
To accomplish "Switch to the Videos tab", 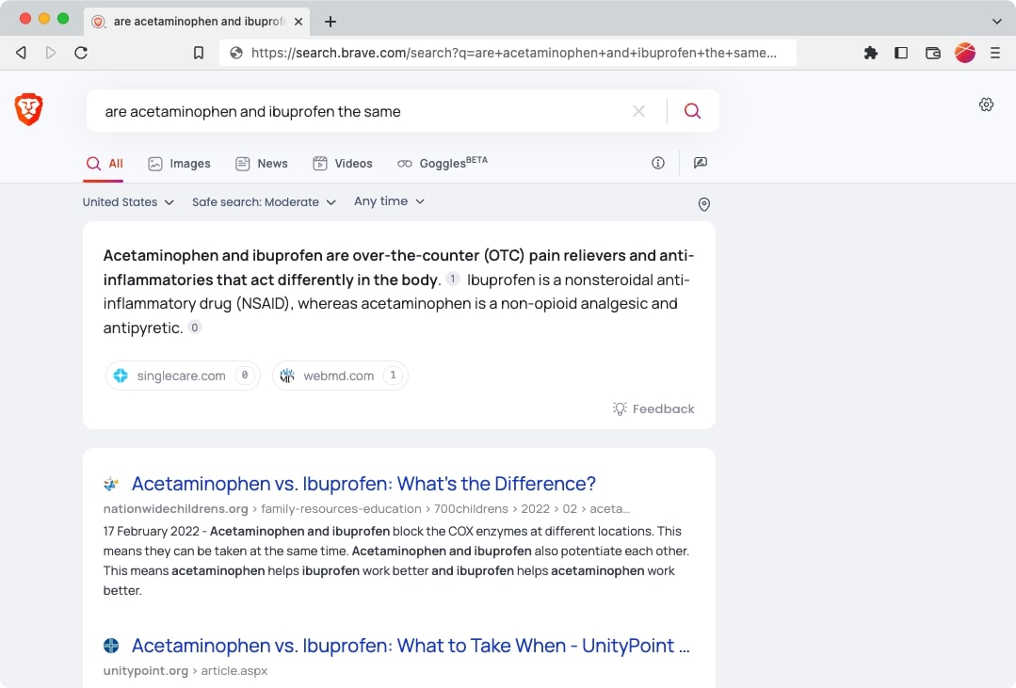I will pyautogui.click(x=343, y=164).
